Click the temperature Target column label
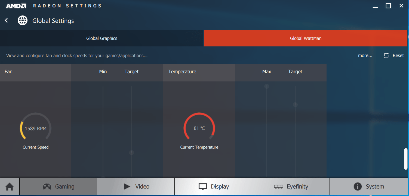The image size is (409, 196). click(x=295, y=72)
